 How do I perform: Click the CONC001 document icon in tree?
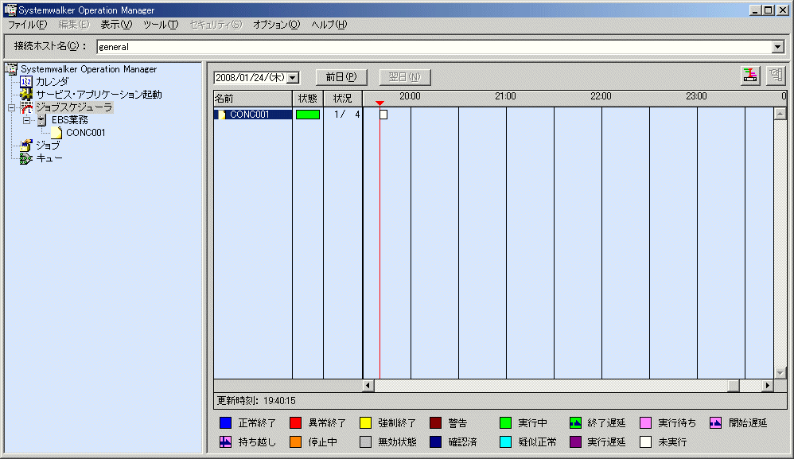56,133
